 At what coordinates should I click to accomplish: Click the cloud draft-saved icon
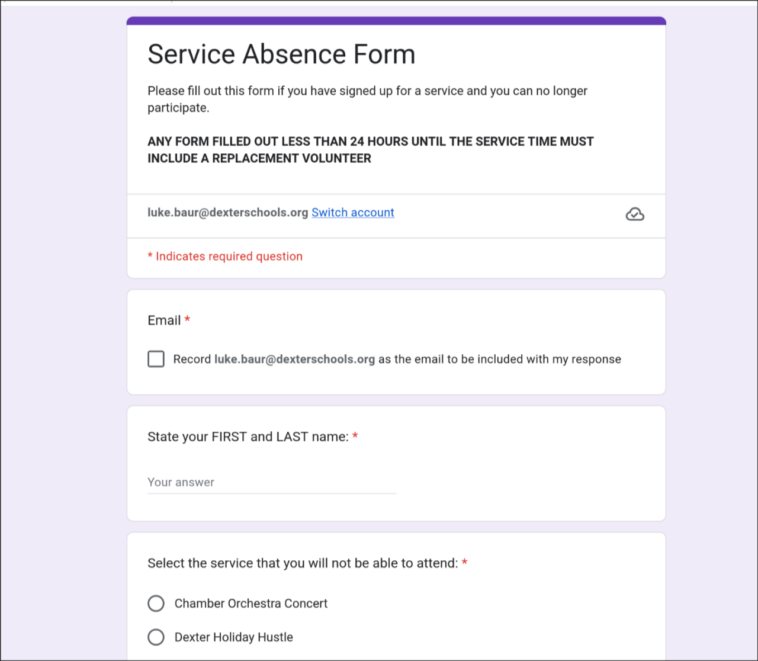pyautogui.click(x=635, y=214)
